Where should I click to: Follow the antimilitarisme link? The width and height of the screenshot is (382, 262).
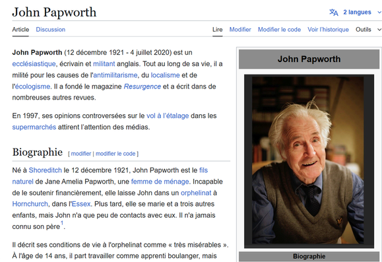click(115, 75)
